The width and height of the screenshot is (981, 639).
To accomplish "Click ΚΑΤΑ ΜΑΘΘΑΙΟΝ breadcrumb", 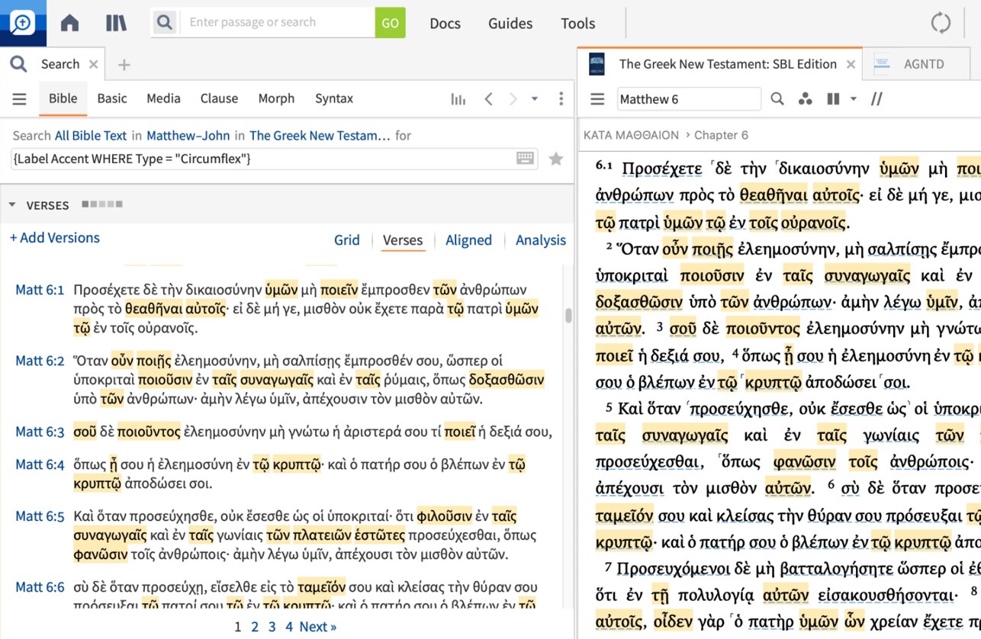I will 631,135.
